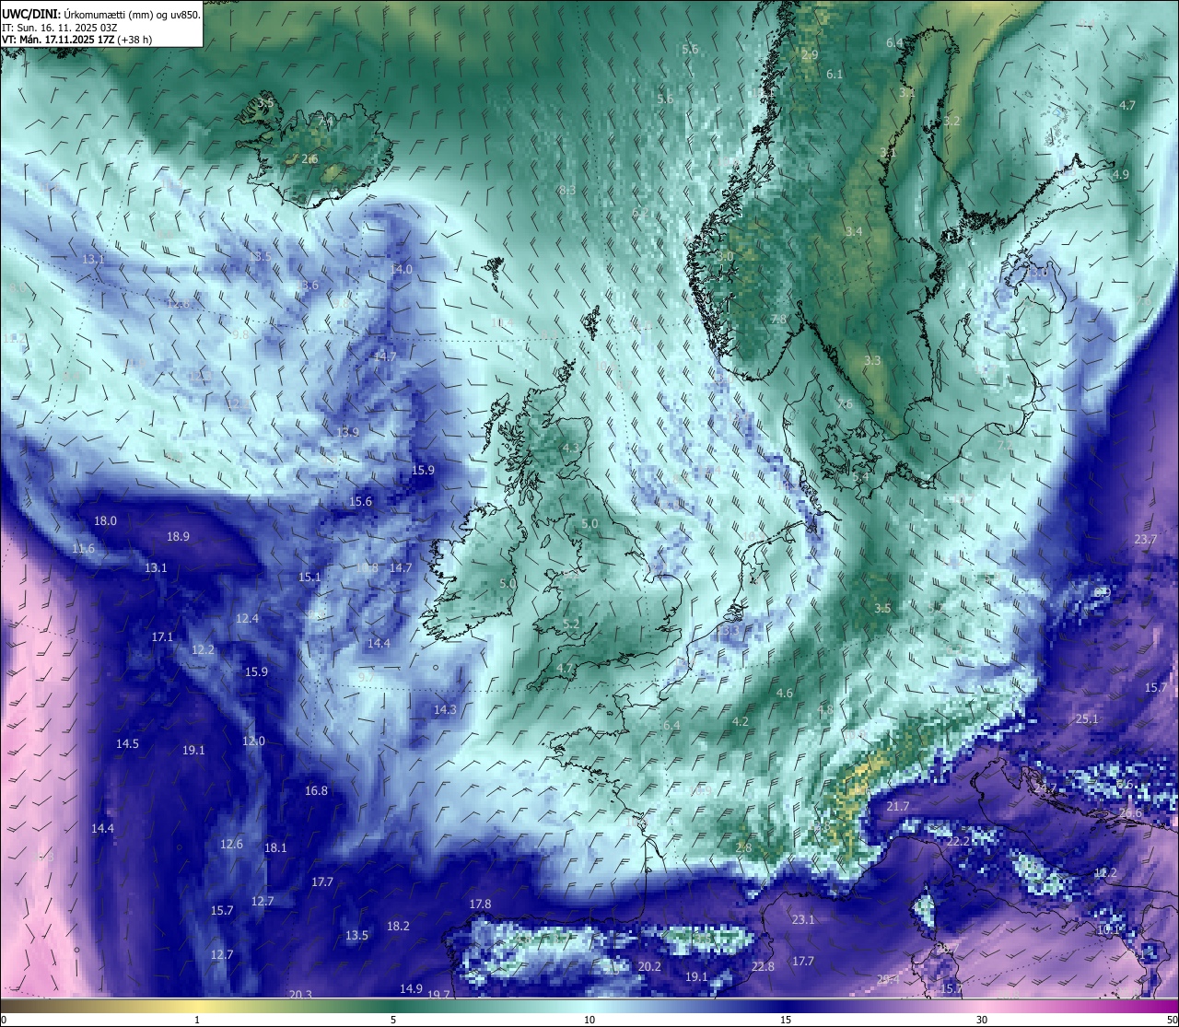
Task: Click the map value 10.1
Action: (1108, 929)
